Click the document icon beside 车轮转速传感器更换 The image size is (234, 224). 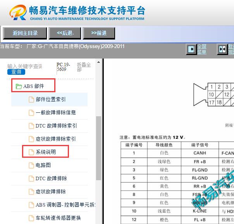31,218
